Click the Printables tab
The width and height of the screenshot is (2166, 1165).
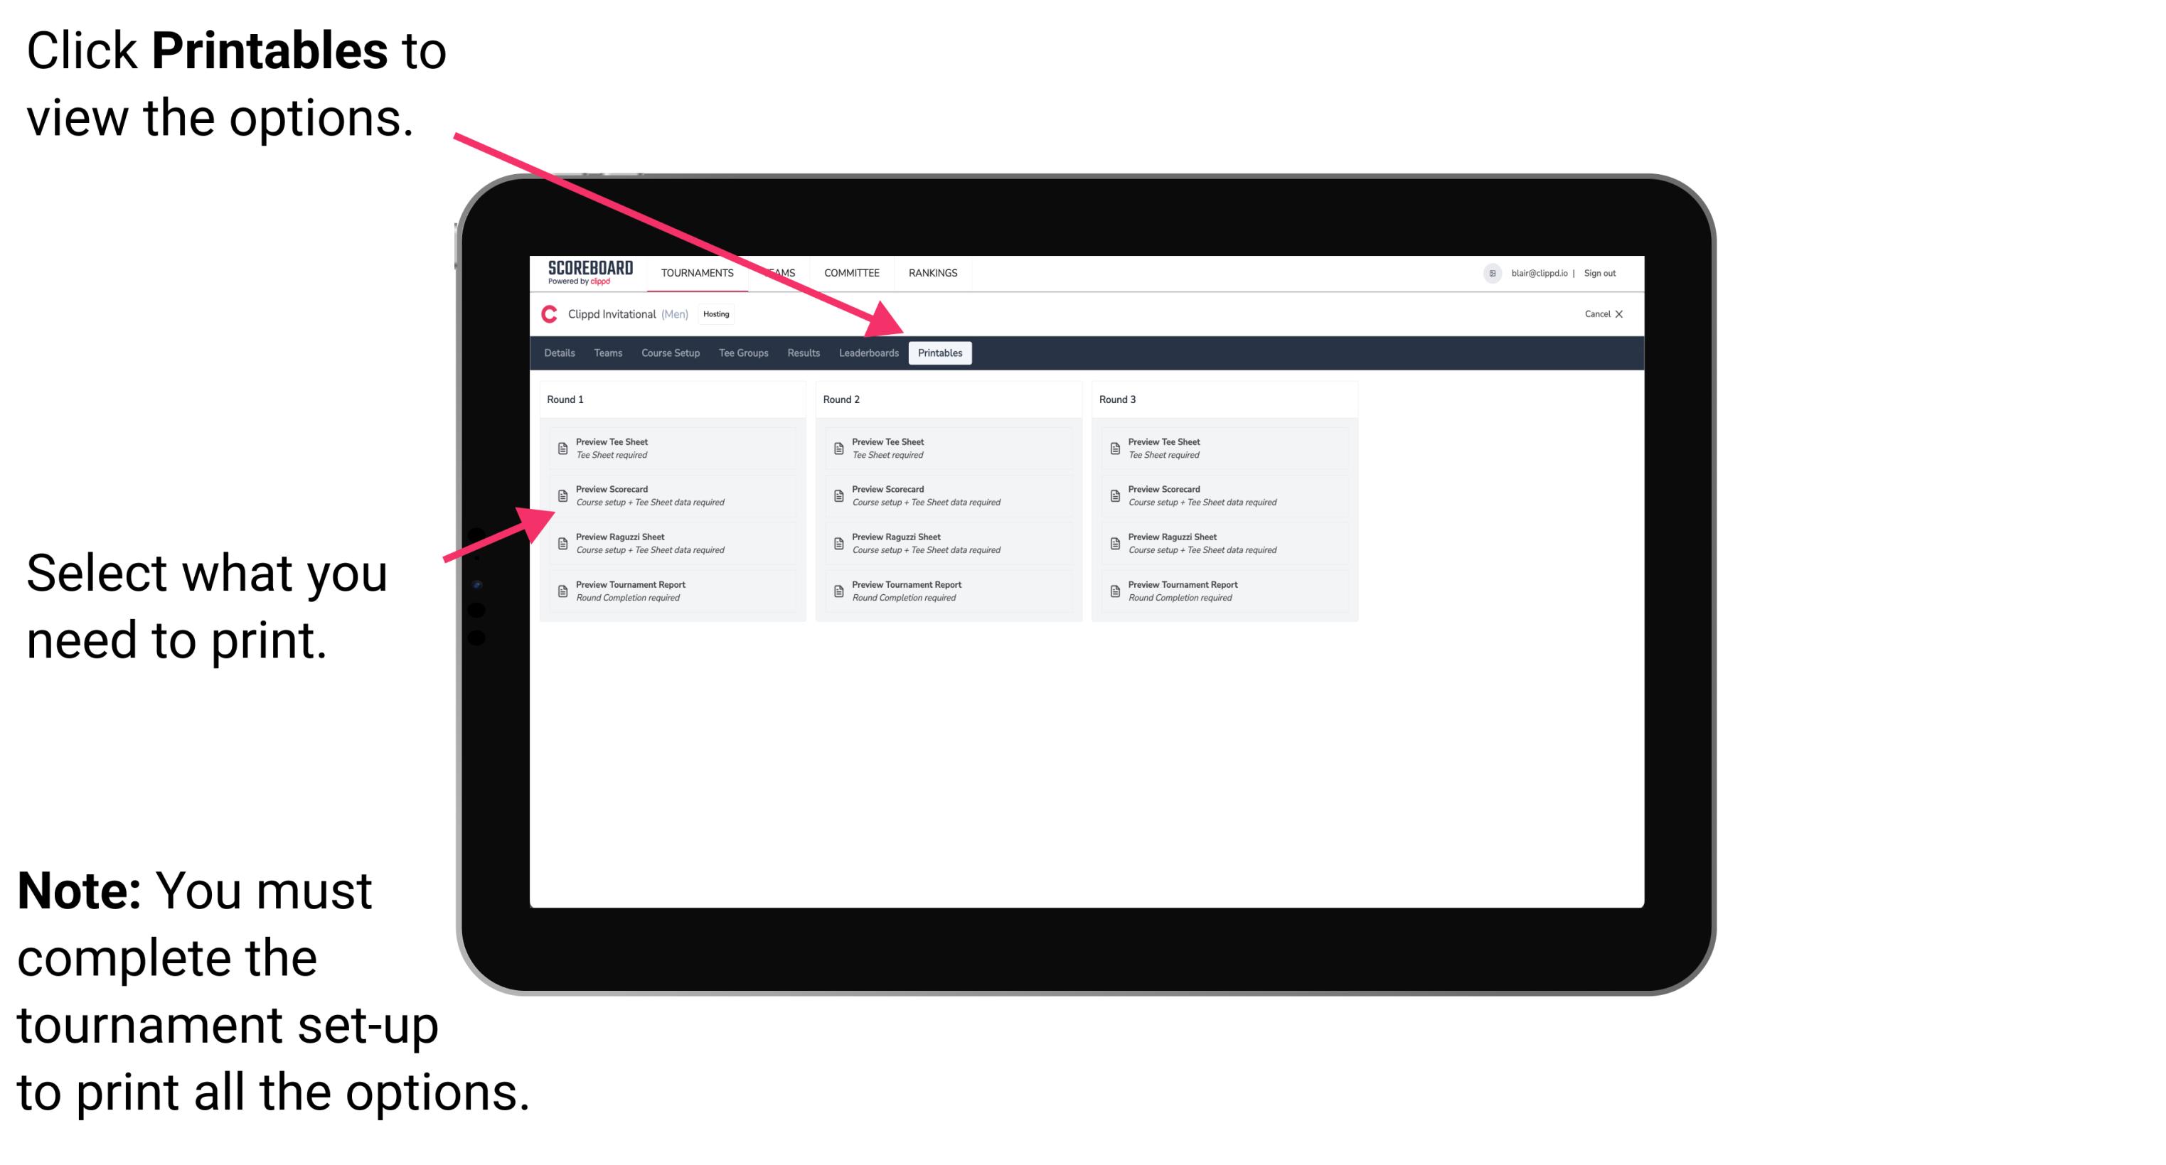point(940,353)
